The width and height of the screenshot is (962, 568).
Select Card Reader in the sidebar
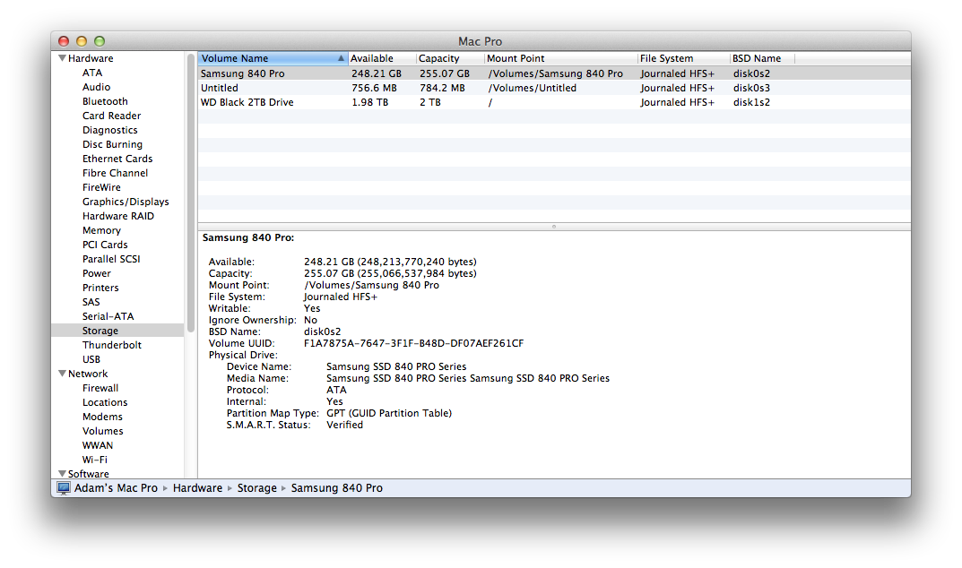point(112,116)
